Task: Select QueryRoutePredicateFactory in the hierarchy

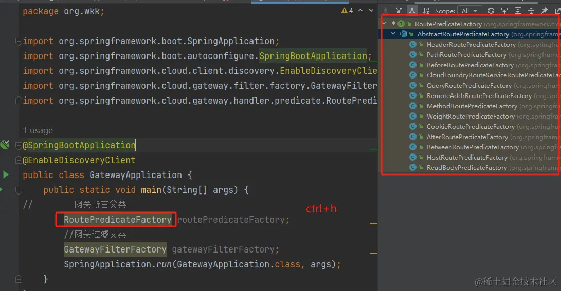Action: pyautogui.click(x=469, y=86)
